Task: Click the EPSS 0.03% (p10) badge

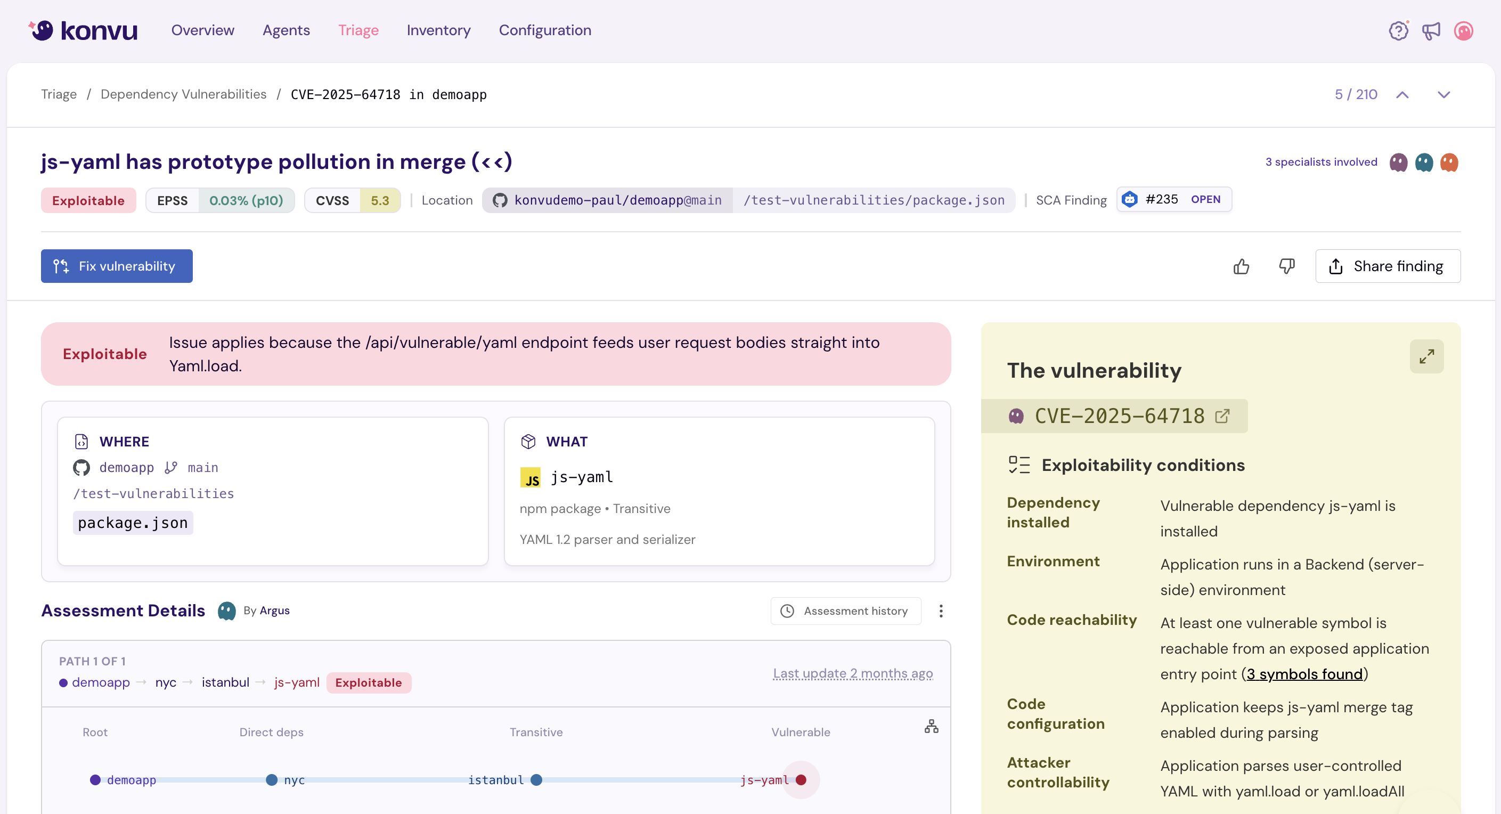Action: click(x=221, y=200)
